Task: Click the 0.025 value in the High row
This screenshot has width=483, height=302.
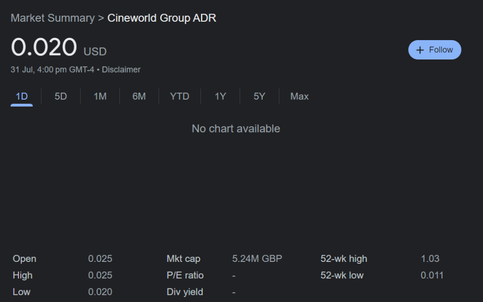Action: [100, 275]
